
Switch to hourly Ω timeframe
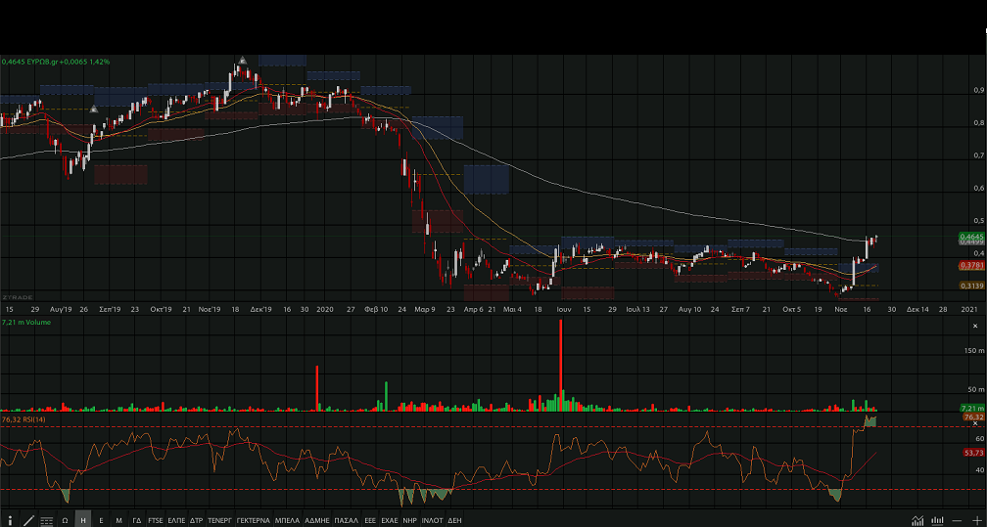[x=65, y=520]
